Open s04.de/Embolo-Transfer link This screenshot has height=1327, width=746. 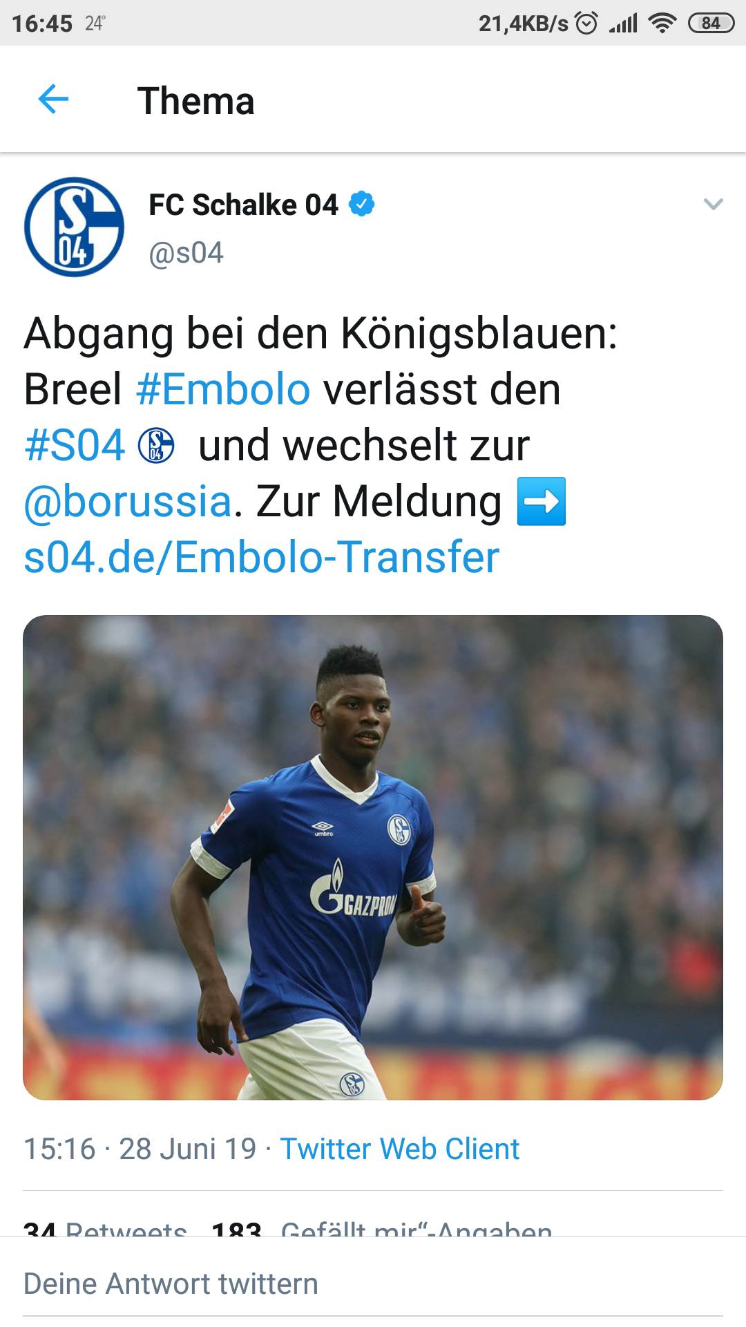[261, 557]
